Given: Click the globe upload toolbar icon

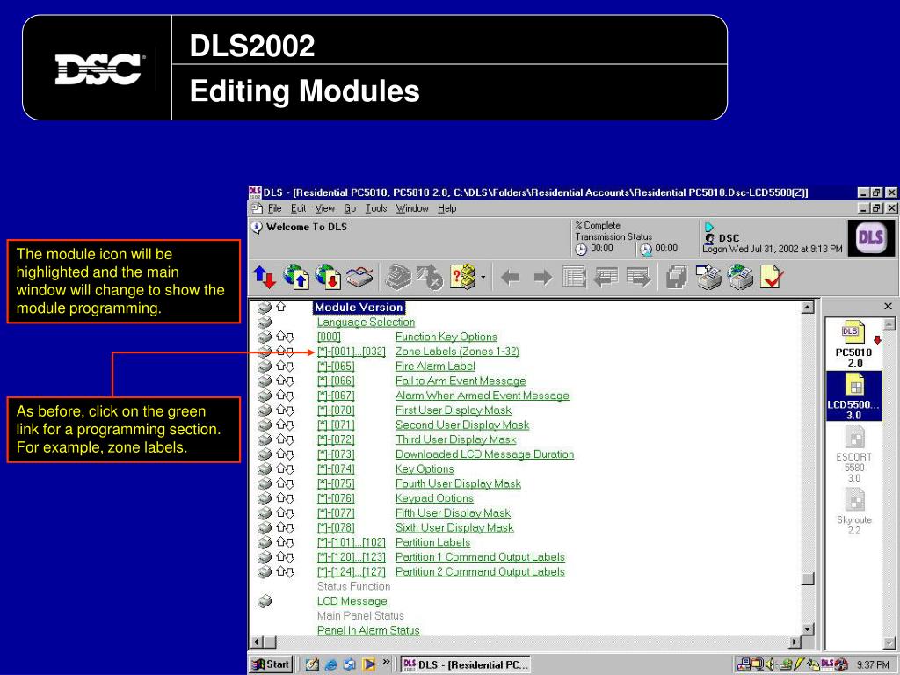Looking at the screenshot, I should 296,277.
